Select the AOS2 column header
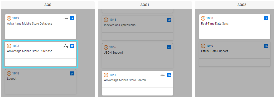This screenshot has height=97, width=274. coord(242,5)
